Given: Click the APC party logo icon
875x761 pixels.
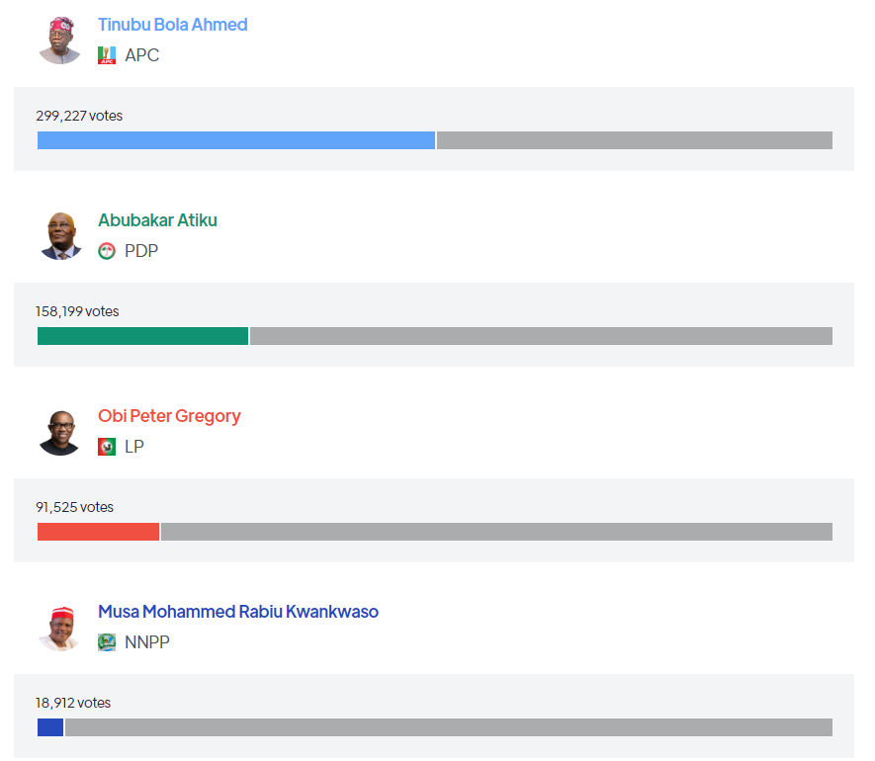Looking at the screenshot, I should coord(107,55).
